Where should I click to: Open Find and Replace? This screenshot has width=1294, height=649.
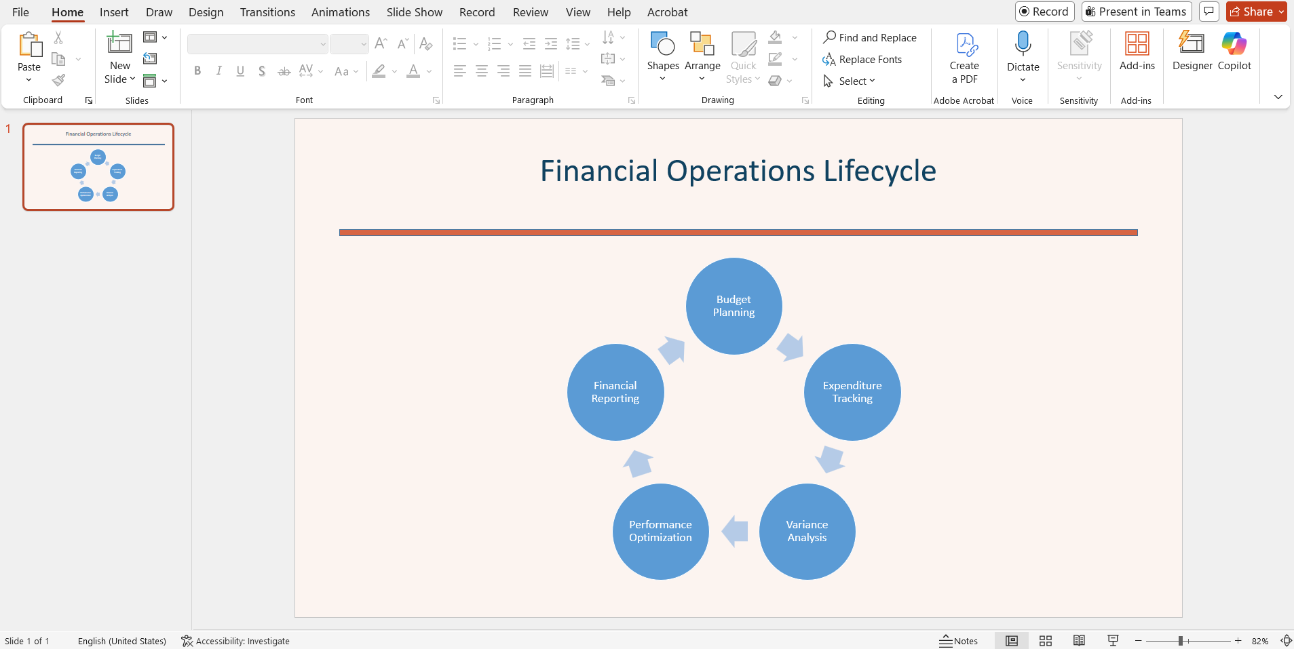click(x=869, y=38)
